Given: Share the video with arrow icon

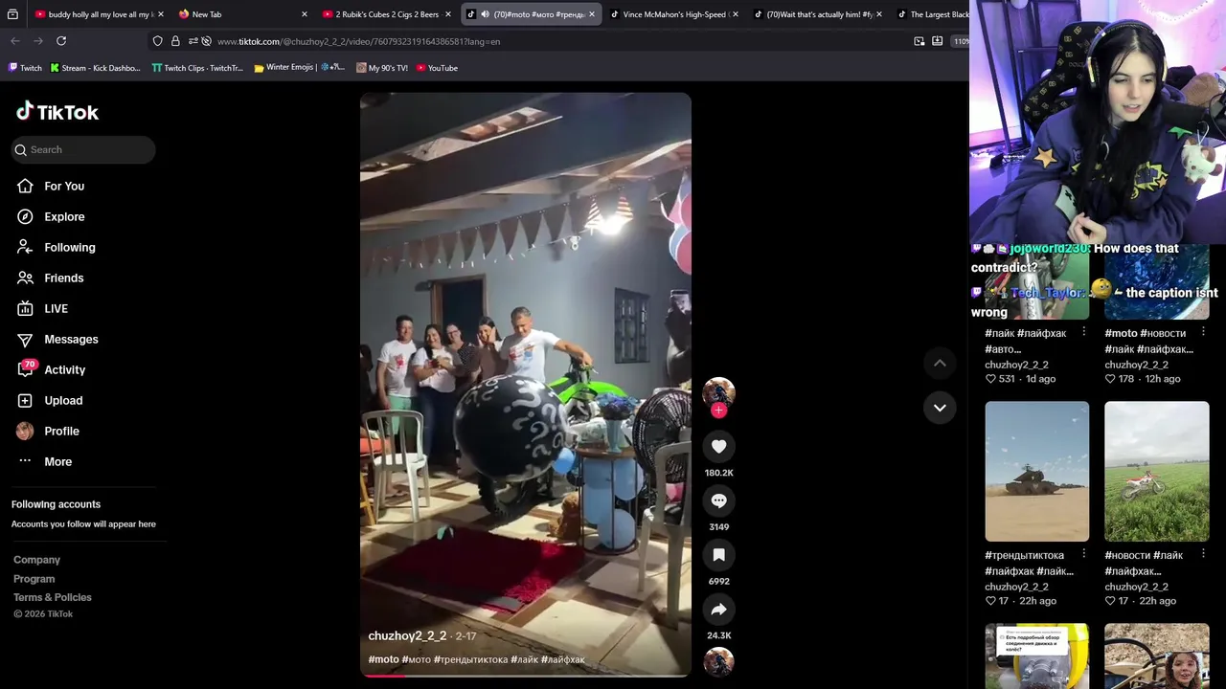Looking at the screenshot, I should tap(718, 610).
